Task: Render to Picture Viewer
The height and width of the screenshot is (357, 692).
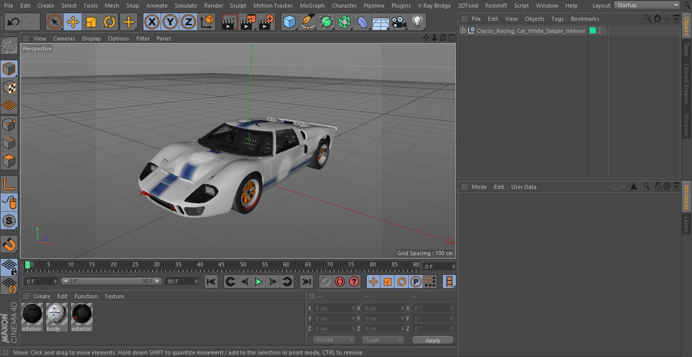Action: [248, 22]
